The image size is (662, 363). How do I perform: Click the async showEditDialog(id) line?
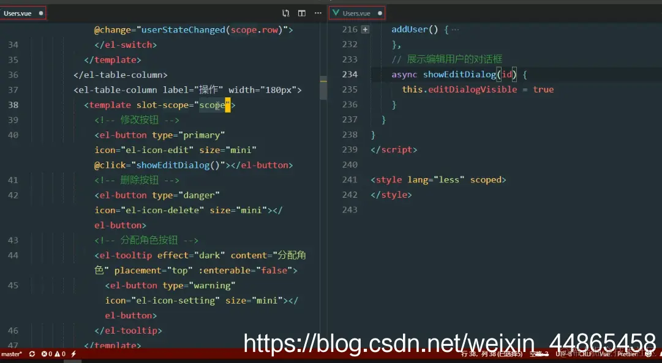[x=459, y=75]
